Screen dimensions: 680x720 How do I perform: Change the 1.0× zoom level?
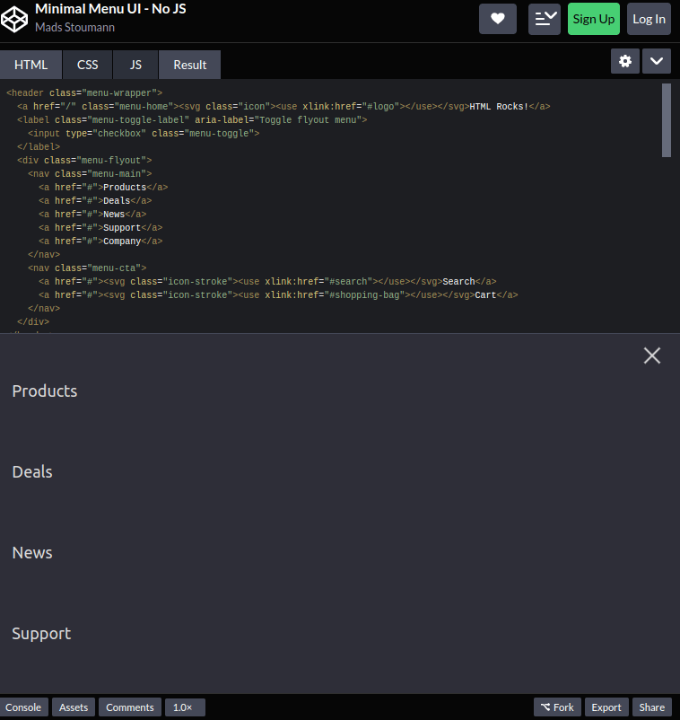click(x=183, y=707)
